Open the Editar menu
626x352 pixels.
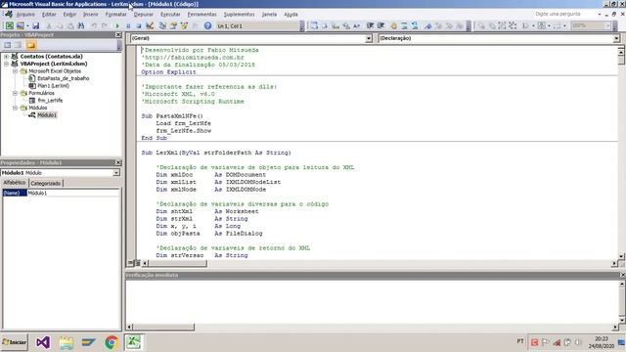point(49,15)
